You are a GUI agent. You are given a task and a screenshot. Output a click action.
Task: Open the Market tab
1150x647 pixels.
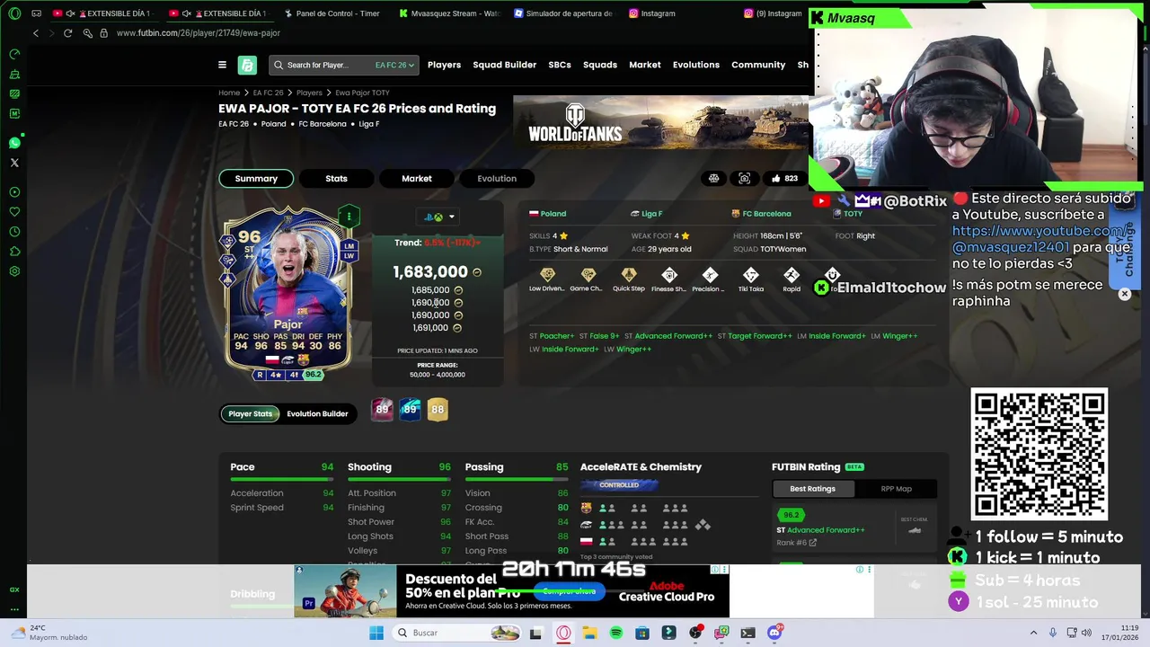(416, 178)
